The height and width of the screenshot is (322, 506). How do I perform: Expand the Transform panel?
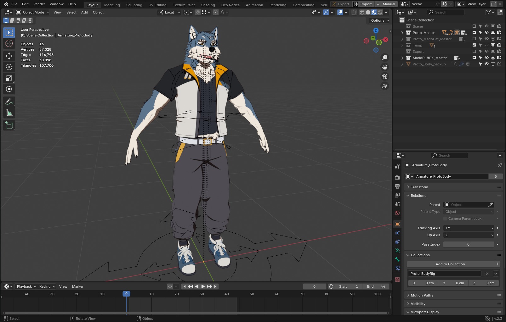pyautogui.click(x=419, y=187)
